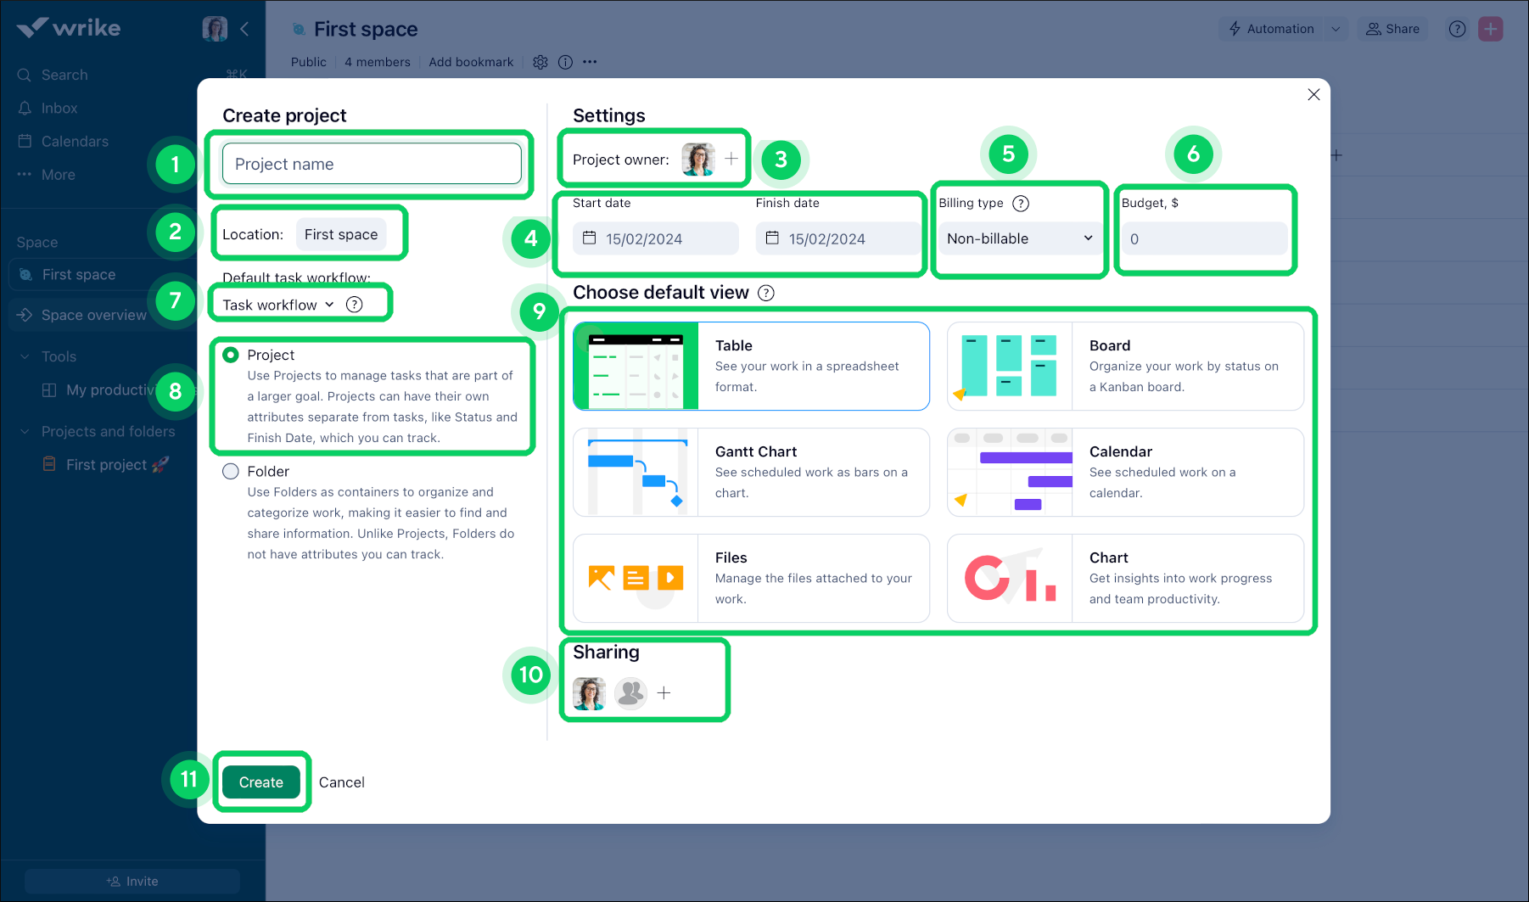This screenshot has height=902, width=1529.
Task: Collapse the Tools section in the sidebar
Action: [25, 356]
